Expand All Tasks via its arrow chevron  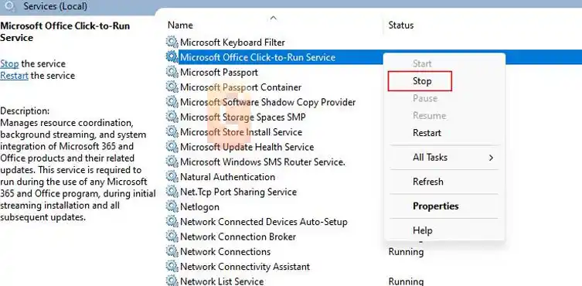(x=491, y=158)
